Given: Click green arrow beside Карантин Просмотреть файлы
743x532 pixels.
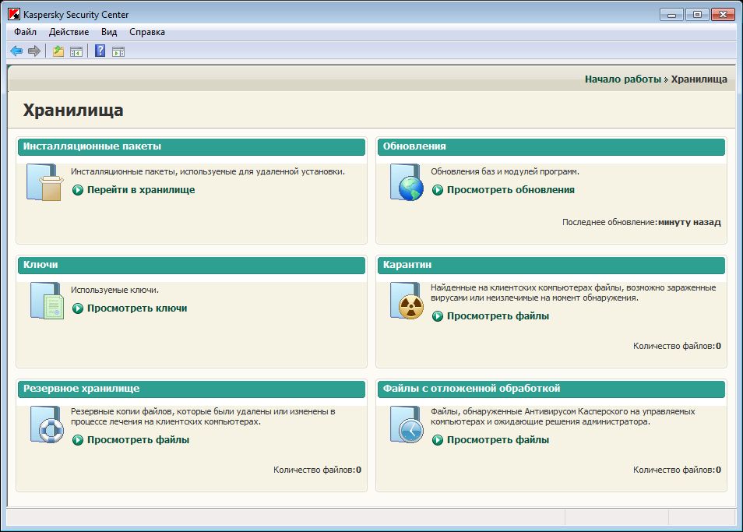Looking at the screenshot, I should tap(438, 316).
